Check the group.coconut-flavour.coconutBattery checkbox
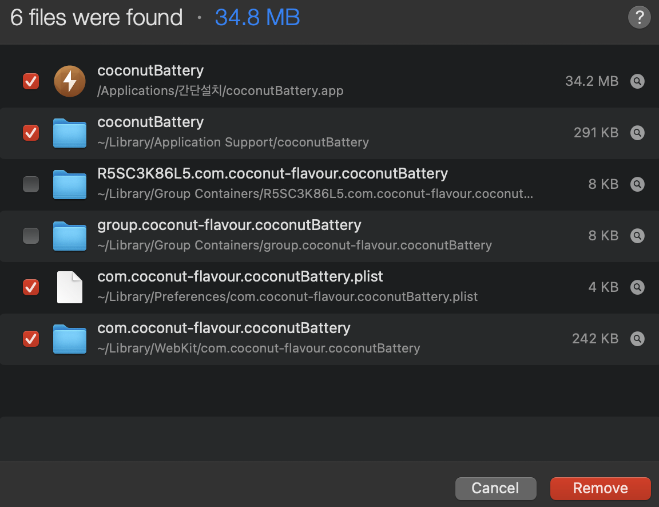659x507 pixels. pos(31,236)
